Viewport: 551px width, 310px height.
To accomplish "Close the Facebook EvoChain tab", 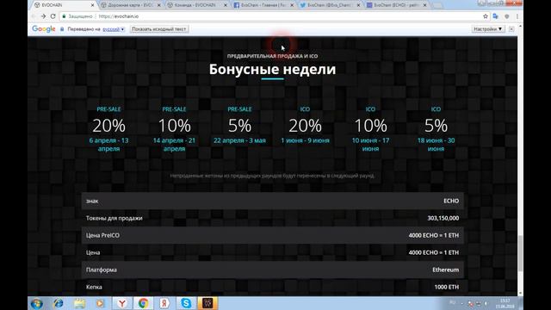I will click(x=292, y=5).
